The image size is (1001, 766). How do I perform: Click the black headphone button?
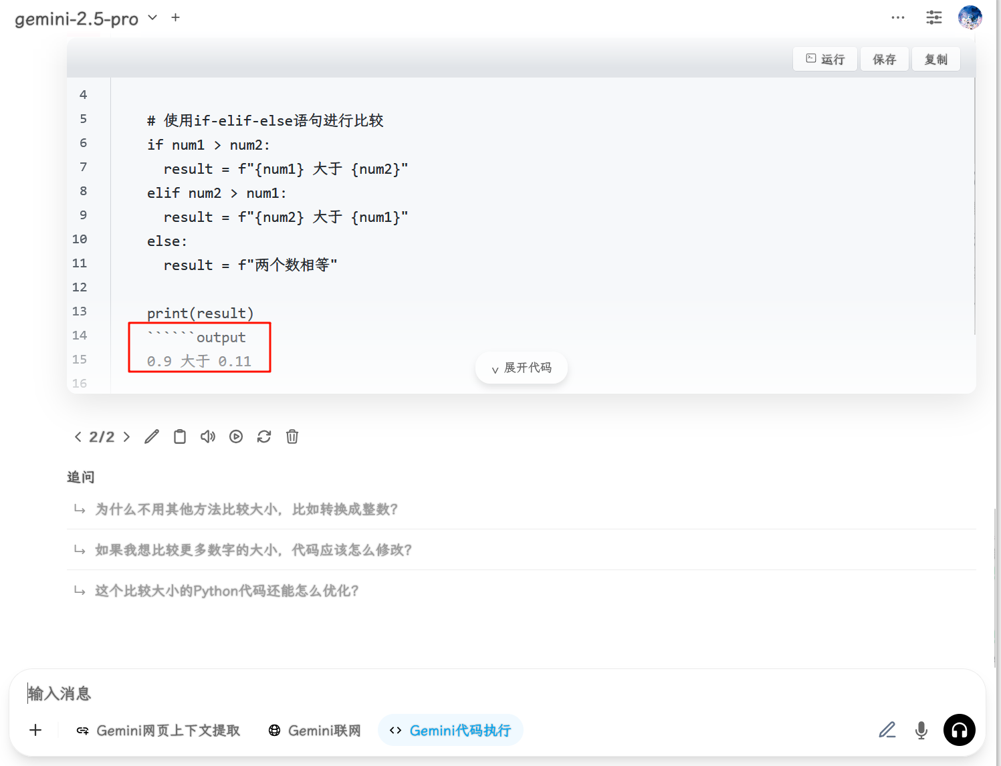[x=960, y=730]
